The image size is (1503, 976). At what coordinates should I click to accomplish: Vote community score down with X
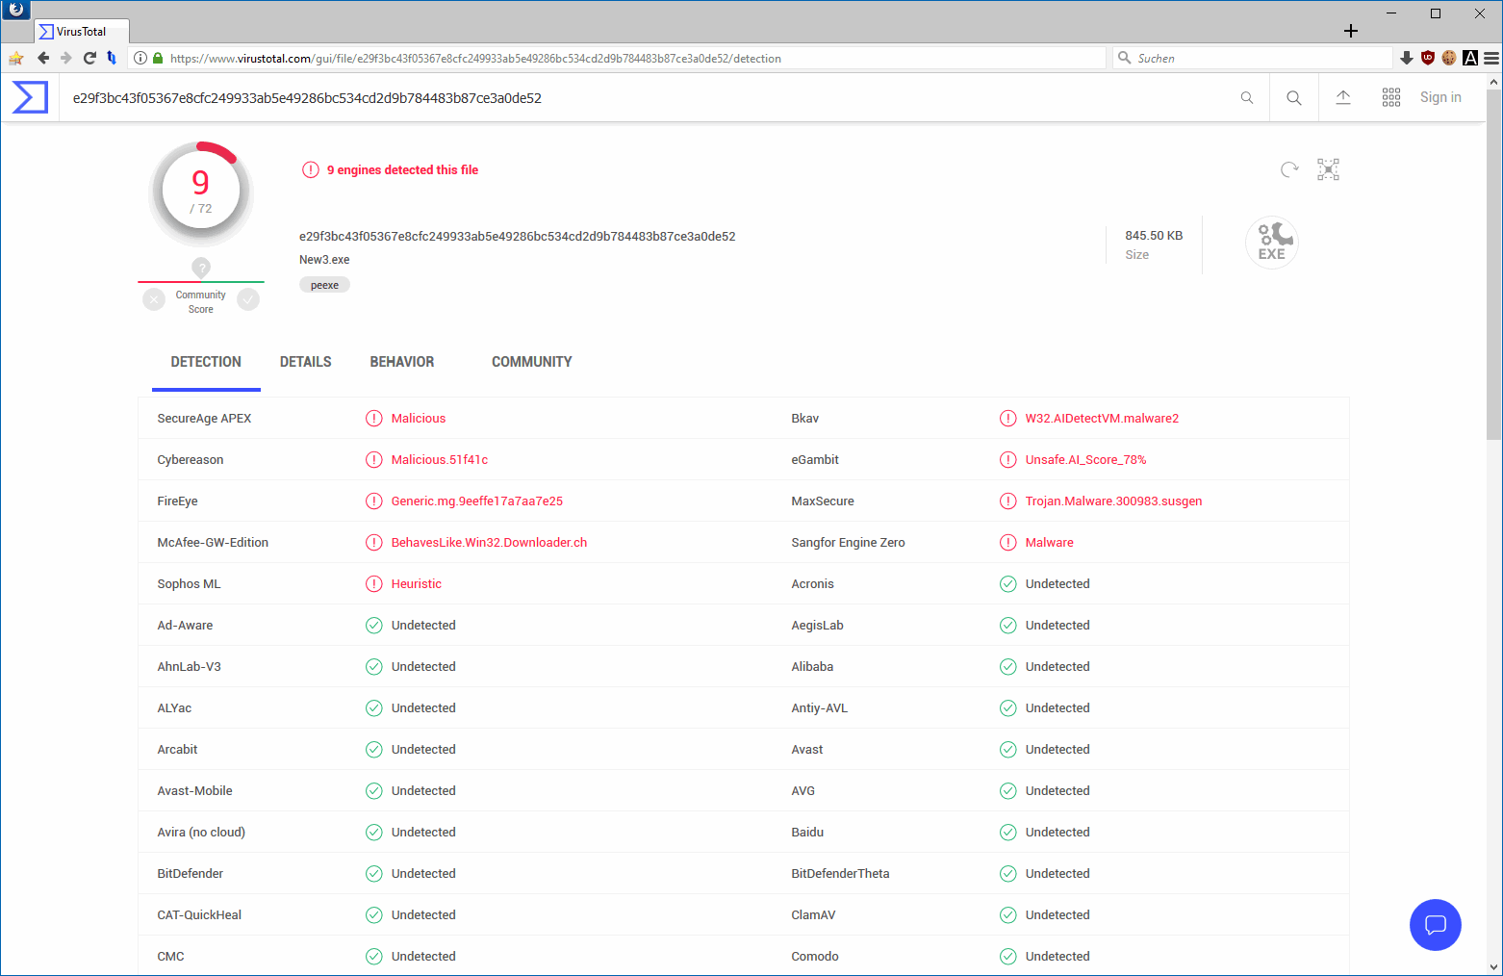click(154, 300)
